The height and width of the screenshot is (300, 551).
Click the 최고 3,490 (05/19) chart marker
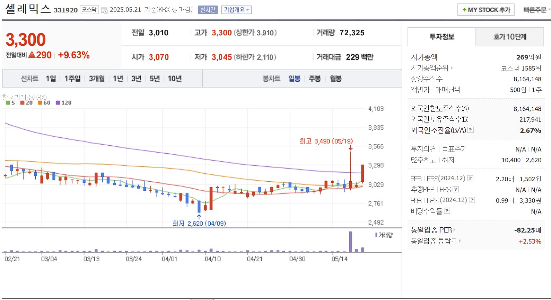click(x=326, y=141)
